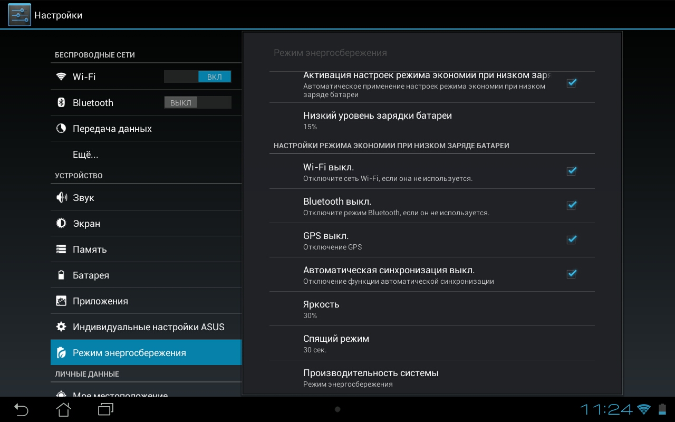Tap the Back navigation button
This screenshot has height=422, width=675.
(21, 409)
